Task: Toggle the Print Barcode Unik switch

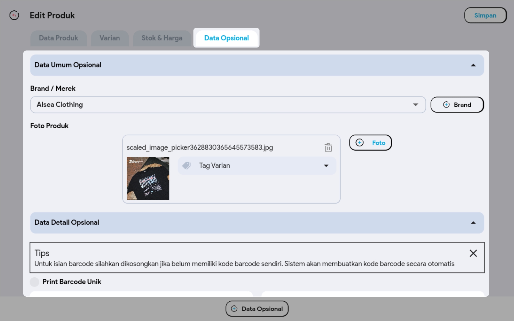Action: 35,282
